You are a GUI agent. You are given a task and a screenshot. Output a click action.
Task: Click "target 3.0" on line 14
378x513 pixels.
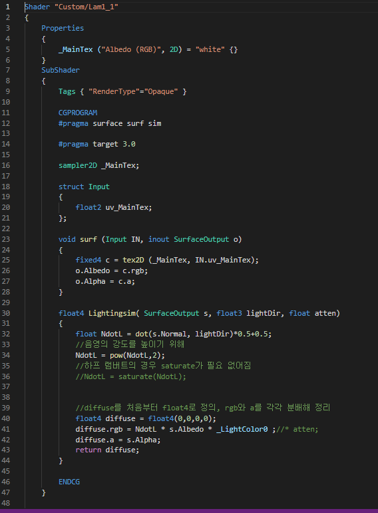pos(114,144)
